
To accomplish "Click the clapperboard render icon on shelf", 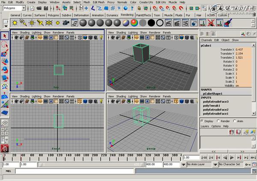I will (75, 23).
